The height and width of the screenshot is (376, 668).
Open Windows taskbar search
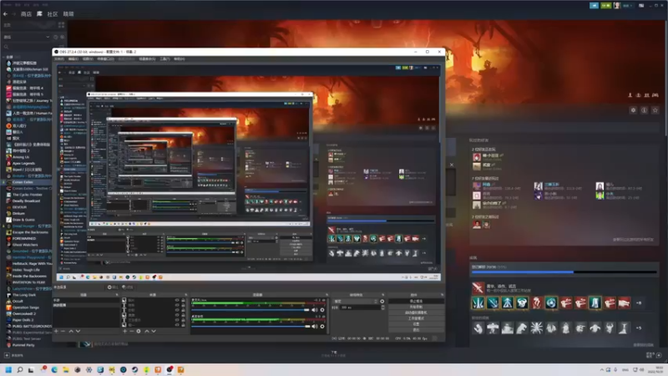19,369
